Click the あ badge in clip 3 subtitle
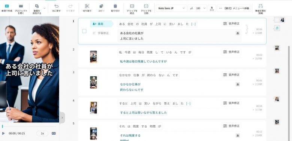 tap(238, 84)
